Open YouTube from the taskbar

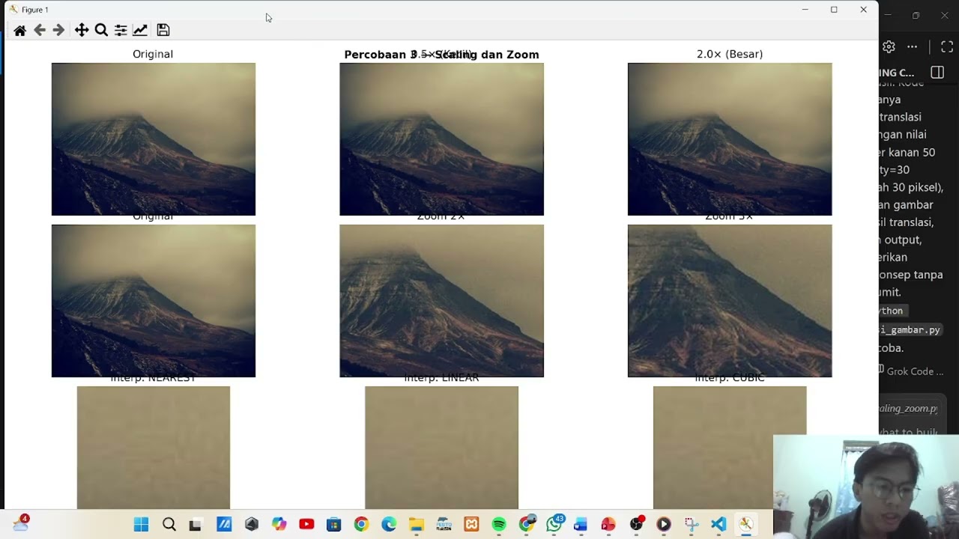[306, 524]
